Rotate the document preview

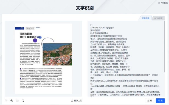[x=23, y=101]
